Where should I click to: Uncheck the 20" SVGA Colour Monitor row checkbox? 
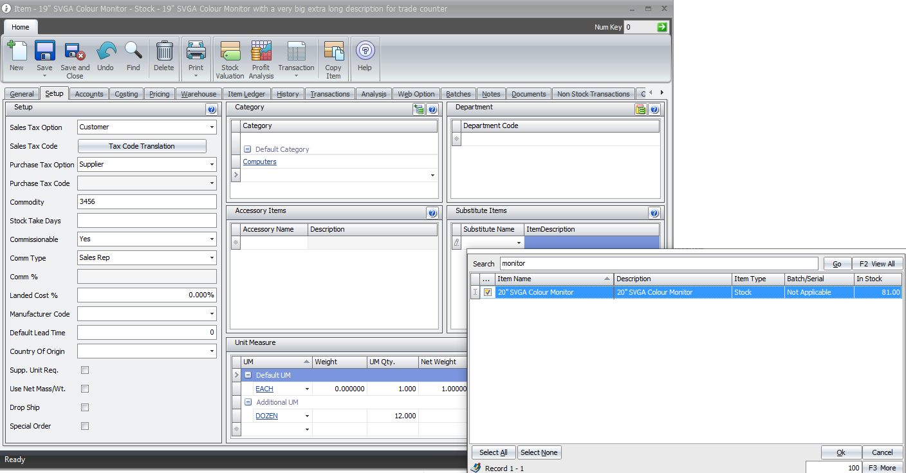point(488,292)
